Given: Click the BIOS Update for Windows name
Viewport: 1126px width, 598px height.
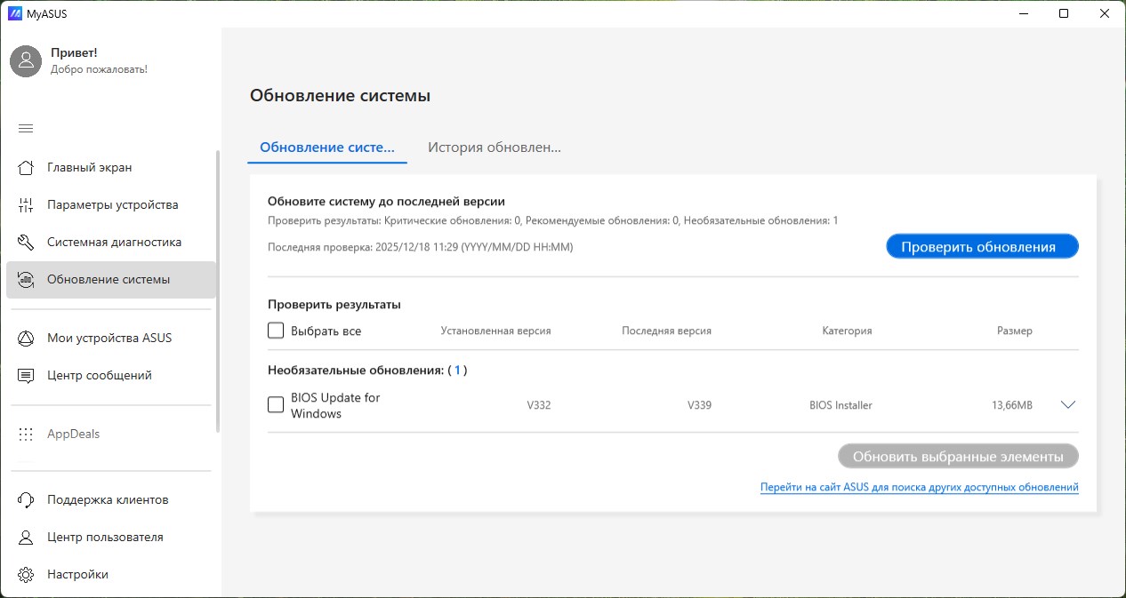Looking at the screenshot, I should pos(335,405).
